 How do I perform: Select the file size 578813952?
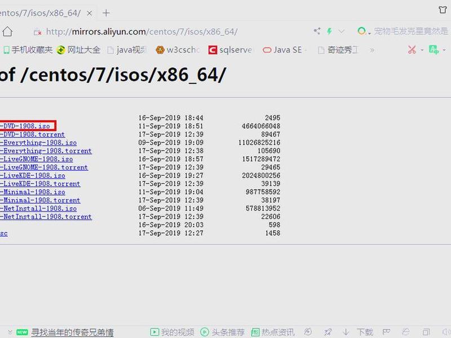coord(263,208)
